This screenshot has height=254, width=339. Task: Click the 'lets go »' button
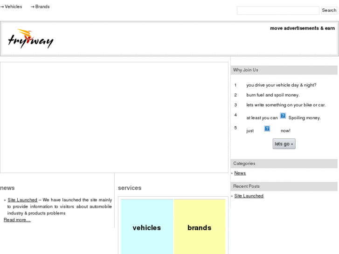(x=284, y=144)
